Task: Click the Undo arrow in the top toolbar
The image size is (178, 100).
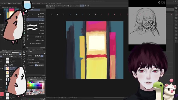Action: [x=59, y=6]
